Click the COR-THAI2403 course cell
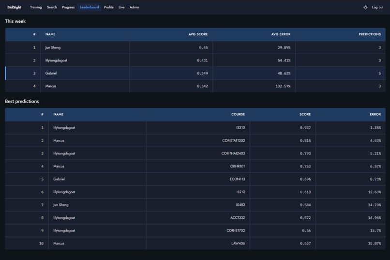390x260 pixels. coord(233,153)
